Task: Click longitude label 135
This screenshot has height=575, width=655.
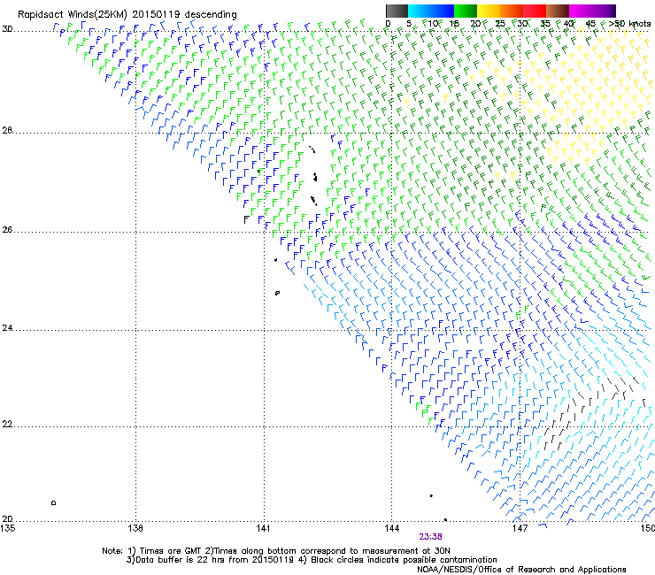Action: coord(8,528)
